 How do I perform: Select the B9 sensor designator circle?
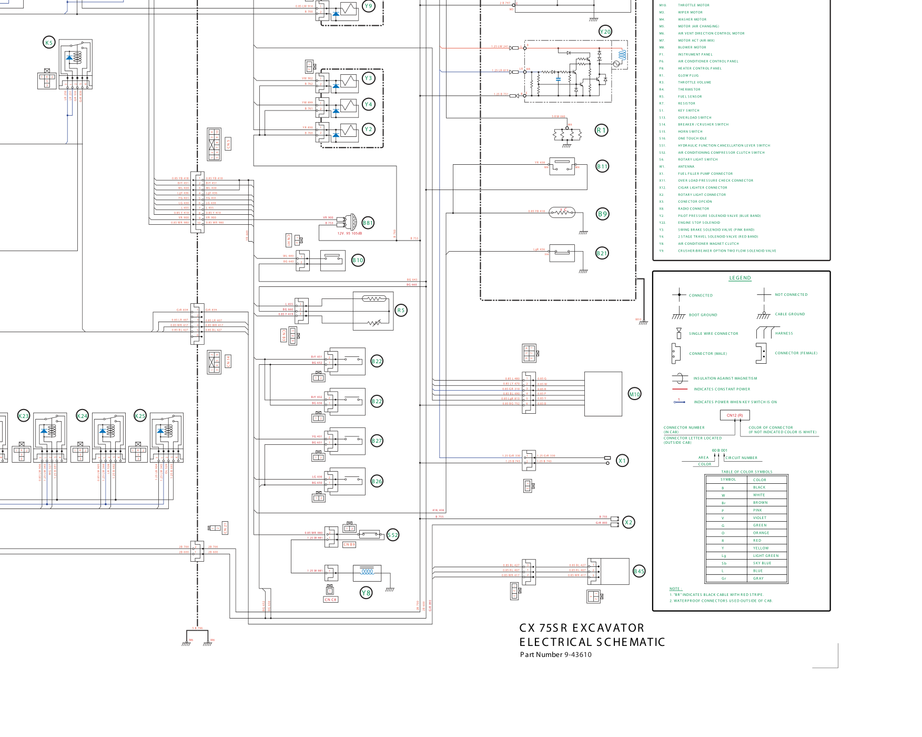603,214
